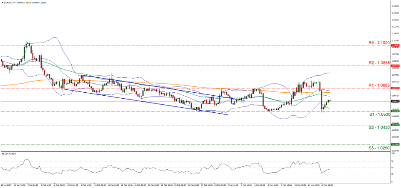Click the lower blue channel trendline
This screenshot has height=188, width=401.
click(x=145, y=102)
